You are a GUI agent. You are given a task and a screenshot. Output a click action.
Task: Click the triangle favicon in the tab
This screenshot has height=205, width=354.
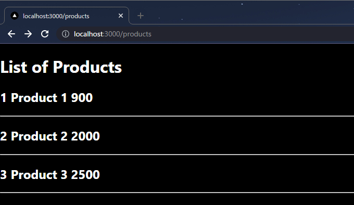point(15,16)
